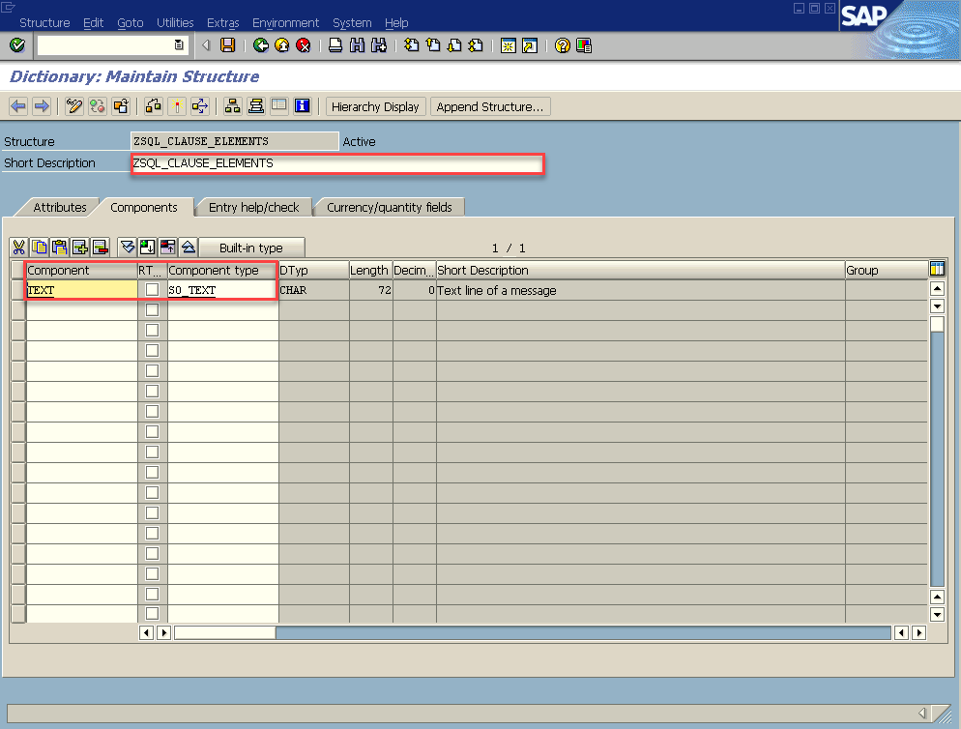961x729 pixels.
Task: Click the Find binoculars icon
Action: 357,45
